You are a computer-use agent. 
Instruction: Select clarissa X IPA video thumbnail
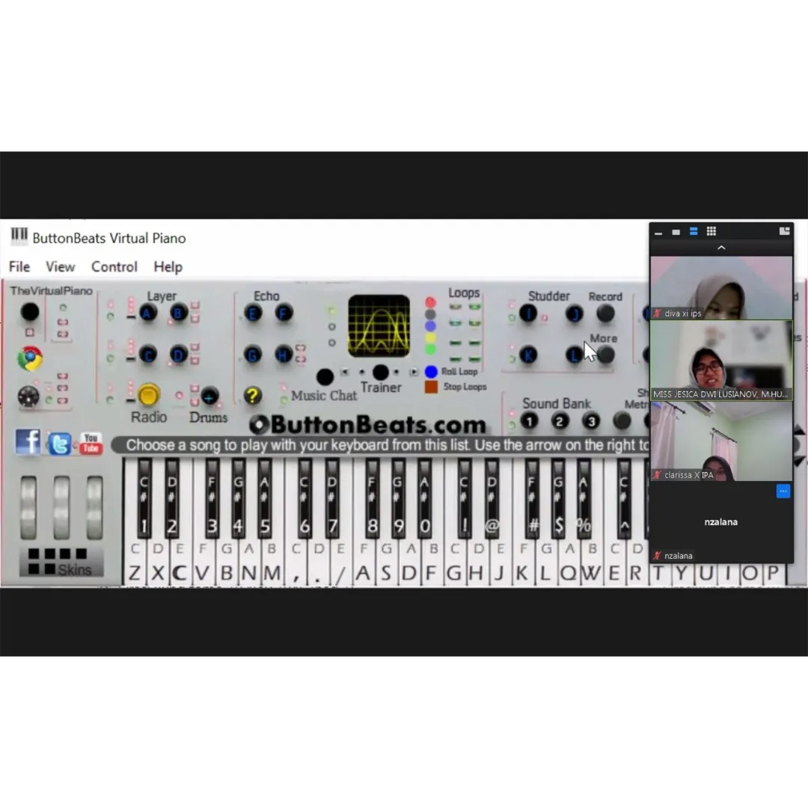point(721,441)
